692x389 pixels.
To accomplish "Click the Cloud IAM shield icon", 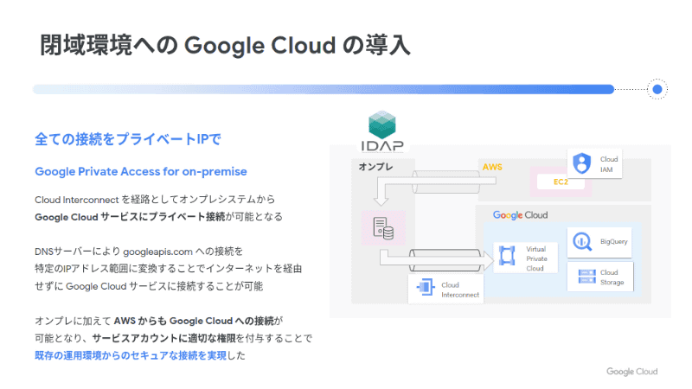I will pyautogui.click(x=581, y=163).
